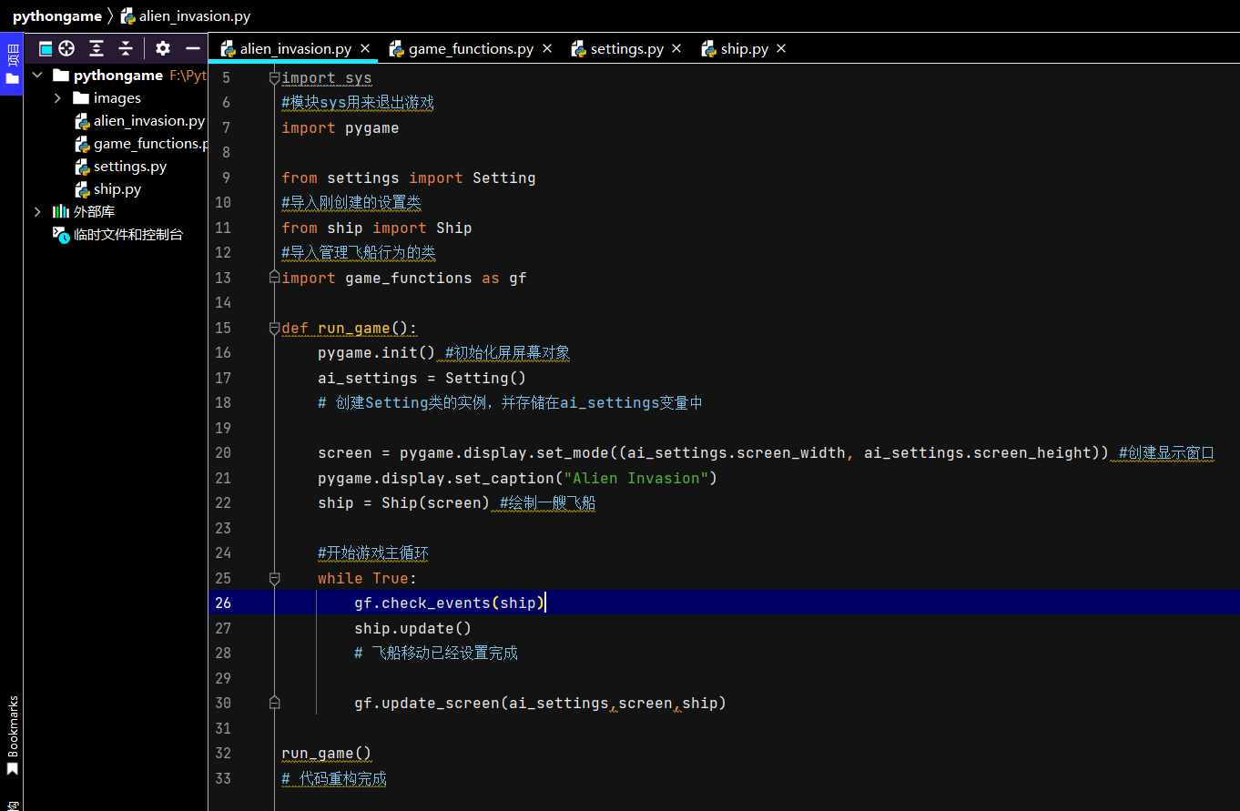Image resolution: width=1240 pixels, height=811 pixels.
Task: Fold the import block at line 5
Action: point(274,78)
